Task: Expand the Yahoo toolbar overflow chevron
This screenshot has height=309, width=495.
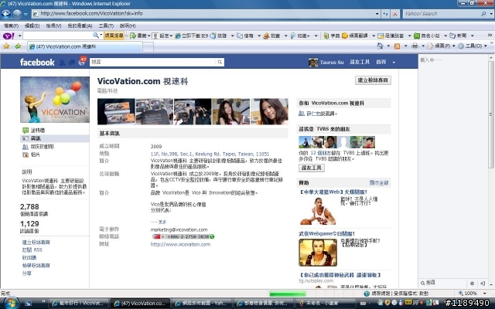Action: [x=490, y=36]
